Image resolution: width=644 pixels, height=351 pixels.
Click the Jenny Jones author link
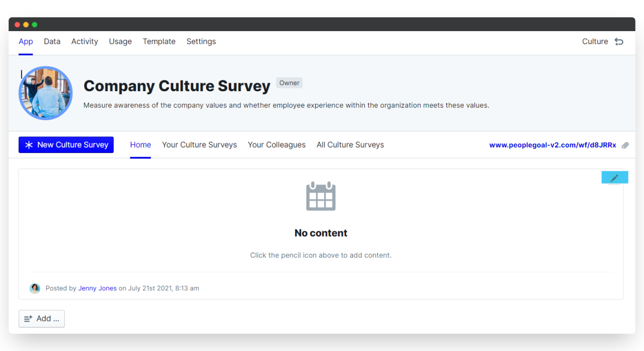pyautogui.click(x=97, y=288)
